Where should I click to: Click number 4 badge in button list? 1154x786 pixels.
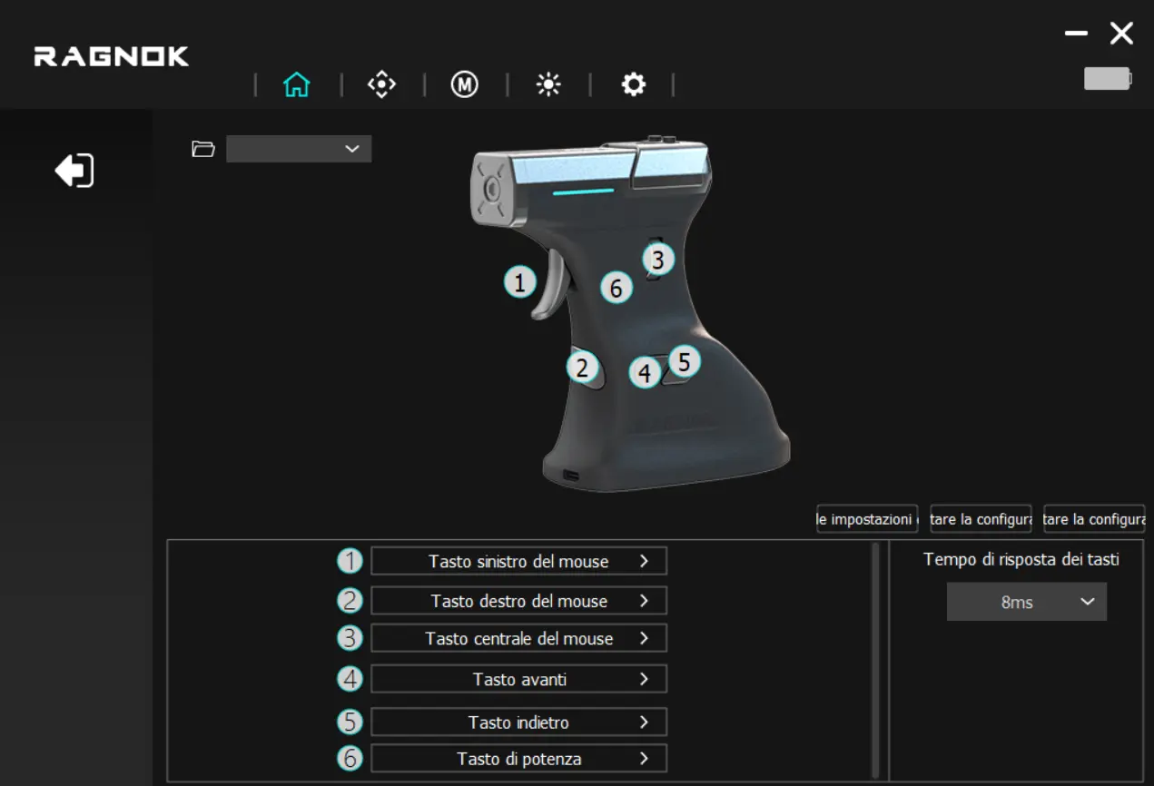pos(350,679)
